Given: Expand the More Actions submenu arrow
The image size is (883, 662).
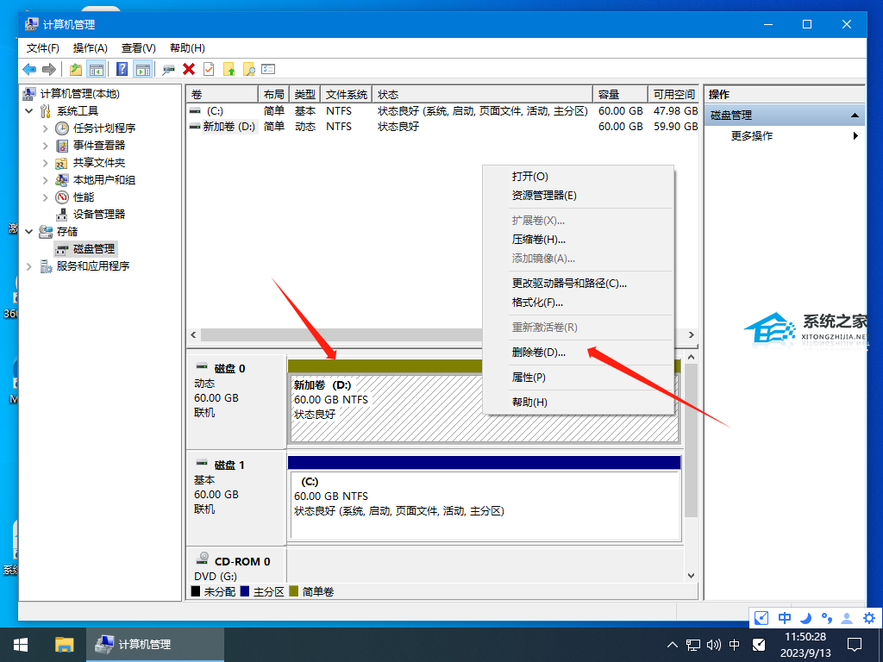Looking at the screenshot, I should (855, 135).
